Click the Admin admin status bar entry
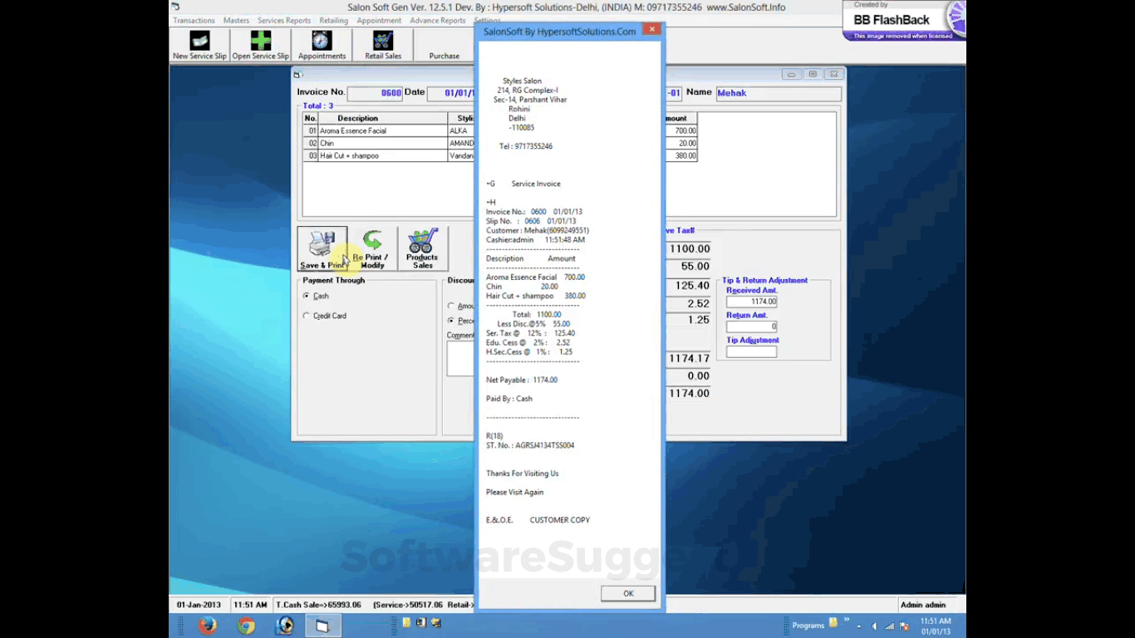1135x638 pixels. click(923, 605)
